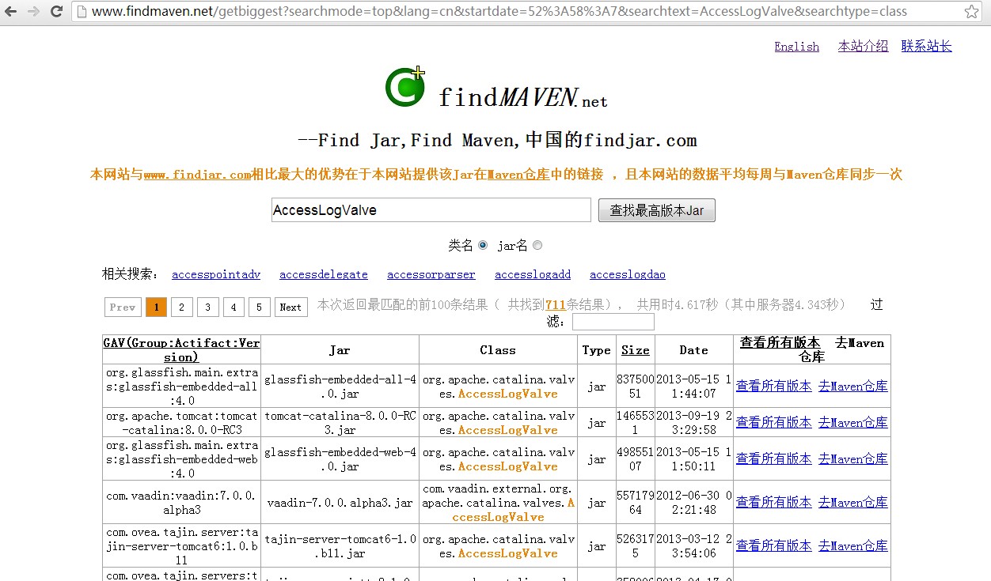This screenshot has height=581, width=991.
Task: Open related search accesspointadv
Action: tap(216, 275)
